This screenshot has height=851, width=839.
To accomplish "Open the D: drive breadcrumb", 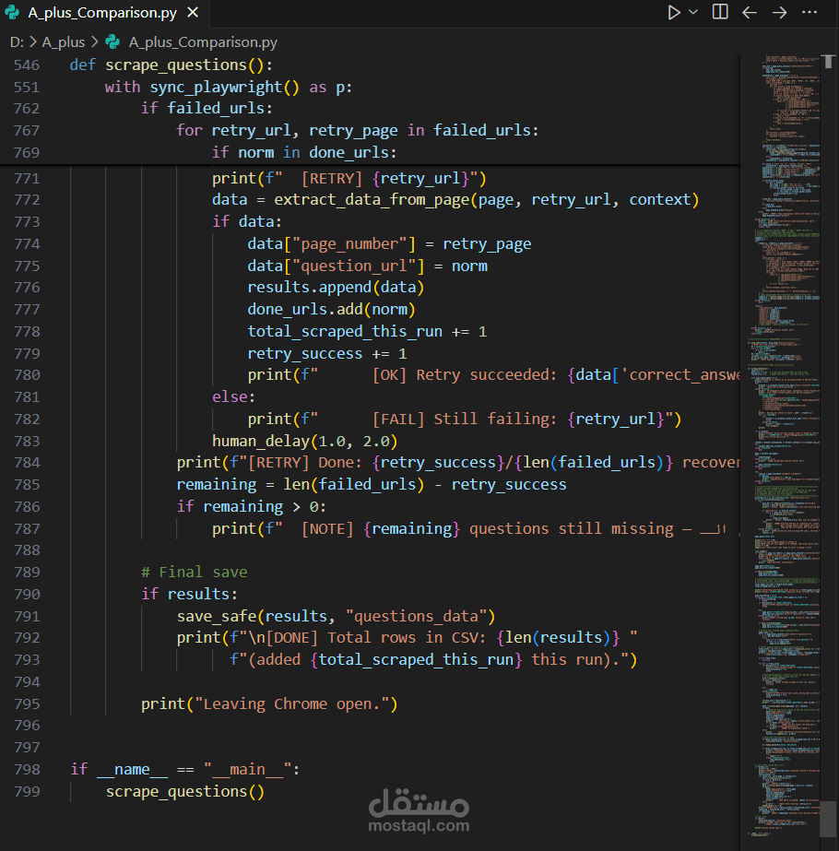I will (17, 42).
